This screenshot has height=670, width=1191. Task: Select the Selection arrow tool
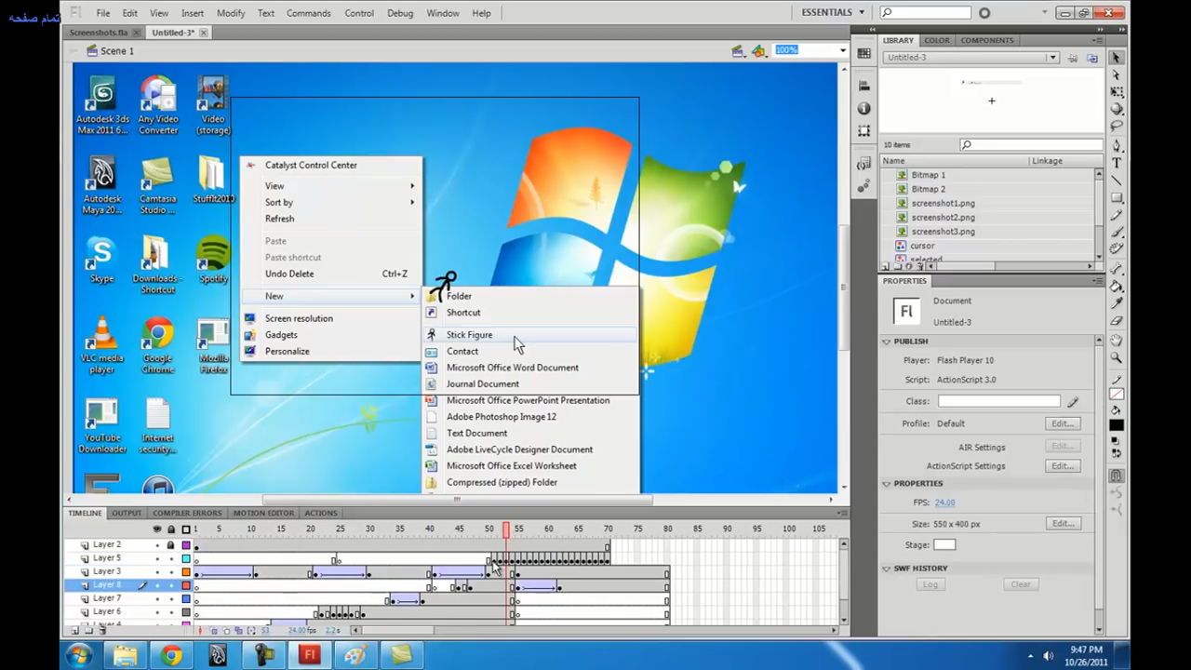1117,57
